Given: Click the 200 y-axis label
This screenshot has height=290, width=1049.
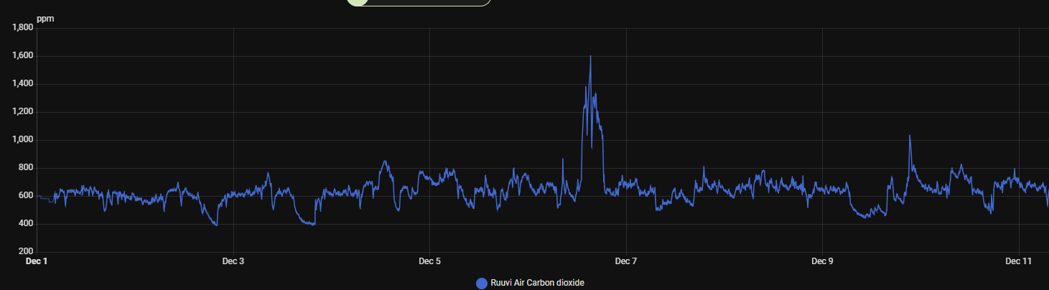Looking at the screenshot, I should [x=27, y=252].
